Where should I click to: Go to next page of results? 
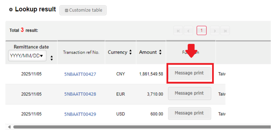point(215,31)
